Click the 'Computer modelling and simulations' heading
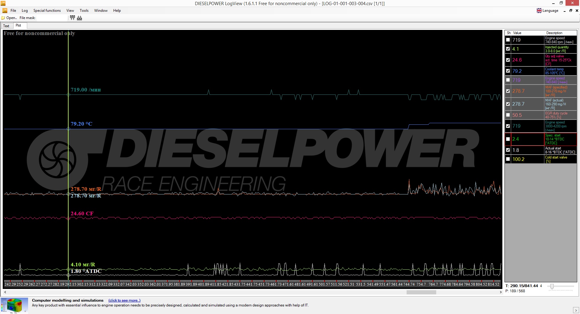The height and width of the screenshot is (314, 580). (68, 300)
